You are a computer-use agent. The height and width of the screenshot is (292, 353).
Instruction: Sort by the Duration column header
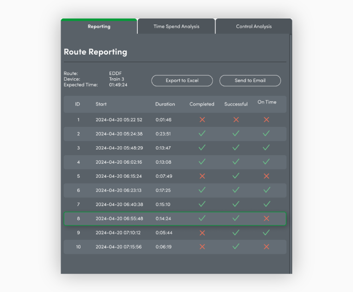pyautogui.click(x=165, y=104)
